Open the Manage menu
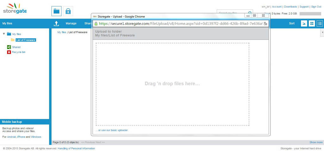This screenshot has width=324, height=151. coord(71,23)
